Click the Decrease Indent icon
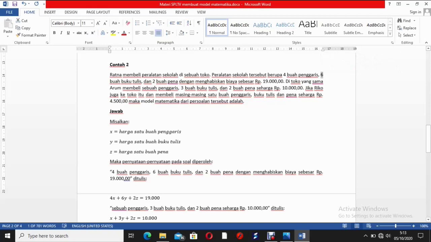Screen dimensions: 431x242 click(x=172, y=23)
